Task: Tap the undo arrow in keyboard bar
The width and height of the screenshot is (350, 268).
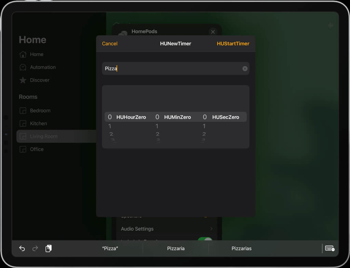Action: click(x=22, y=248)
